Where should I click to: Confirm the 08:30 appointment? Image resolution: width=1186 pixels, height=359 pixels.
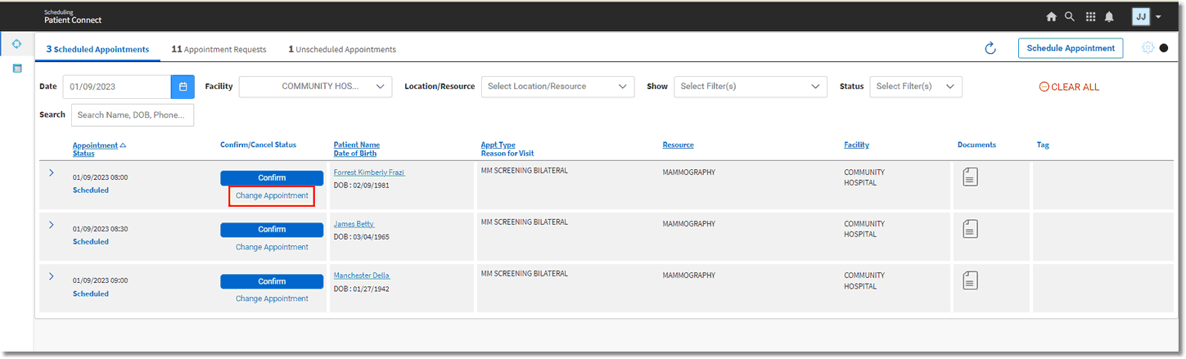tap(272, 230)
